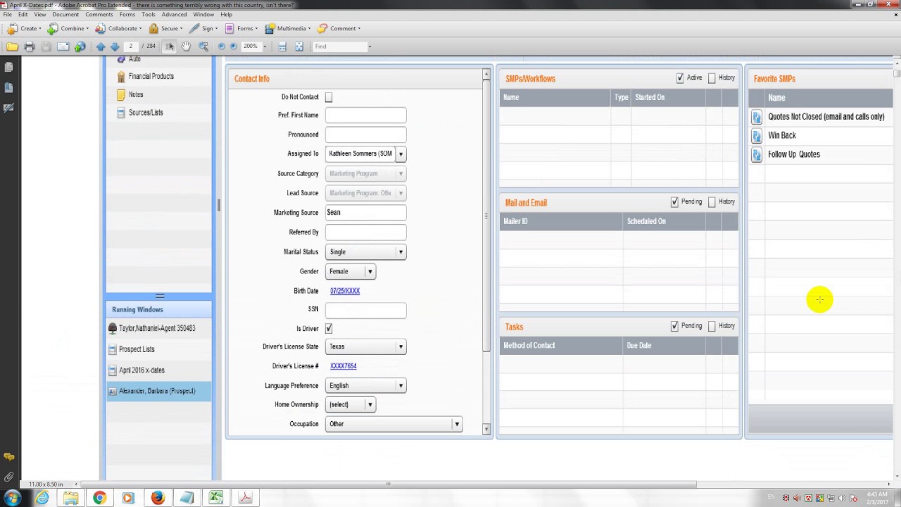Launch Google Chrome from the taskbar

pyautogui.click(x=99, y=498)
